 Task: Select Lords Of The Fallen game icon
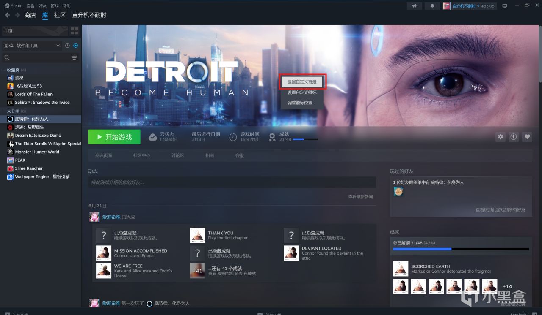pyautogui.click(x=11, y=94)
